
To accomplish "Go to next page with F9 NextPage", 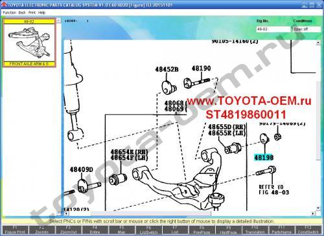I will tap(228, 230).
